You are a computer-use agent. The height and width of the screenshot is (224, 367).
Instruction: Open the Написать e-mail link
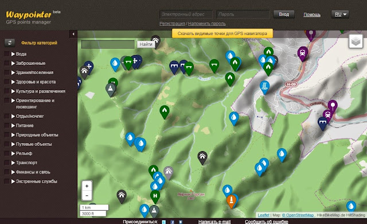[214, 222]
